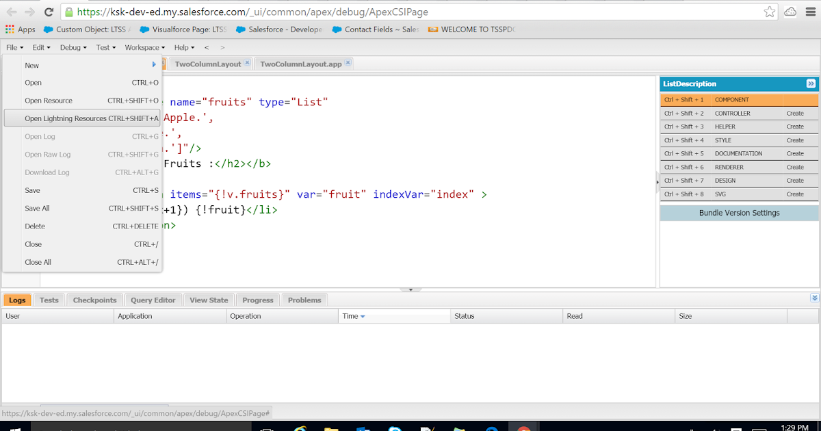This screenshot has width=821, height=431.
Task: Switch to the Query Editor tab
Action: click(153, 300)
